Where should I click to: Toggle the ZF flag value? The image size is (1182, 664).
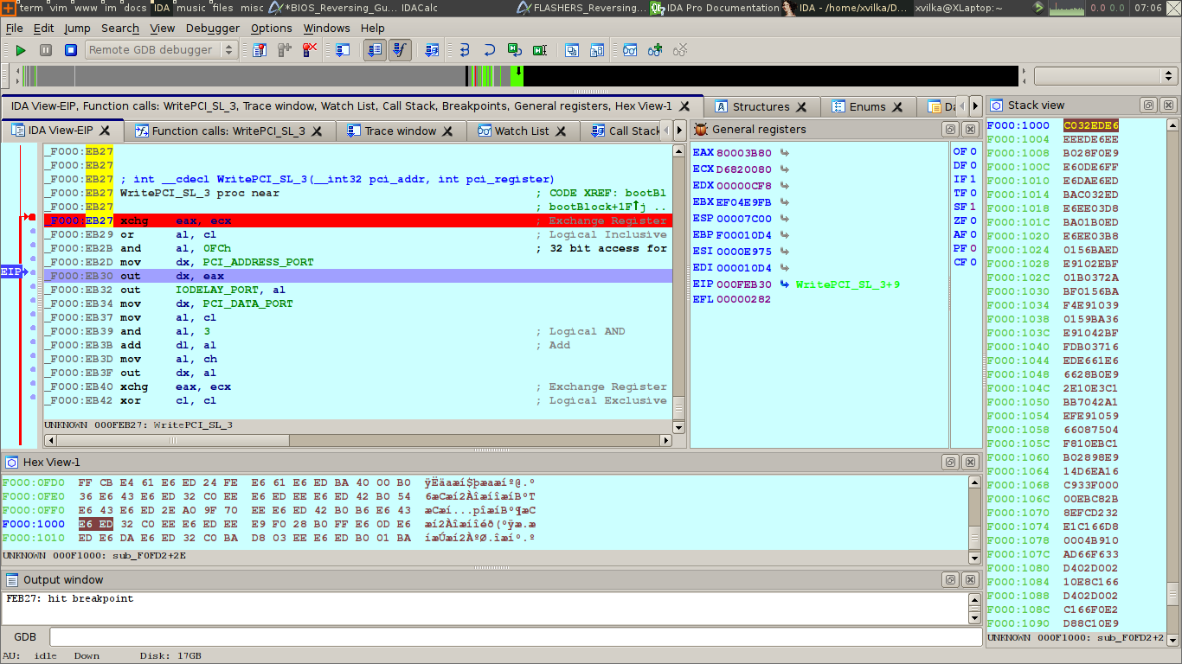point(973,220)
